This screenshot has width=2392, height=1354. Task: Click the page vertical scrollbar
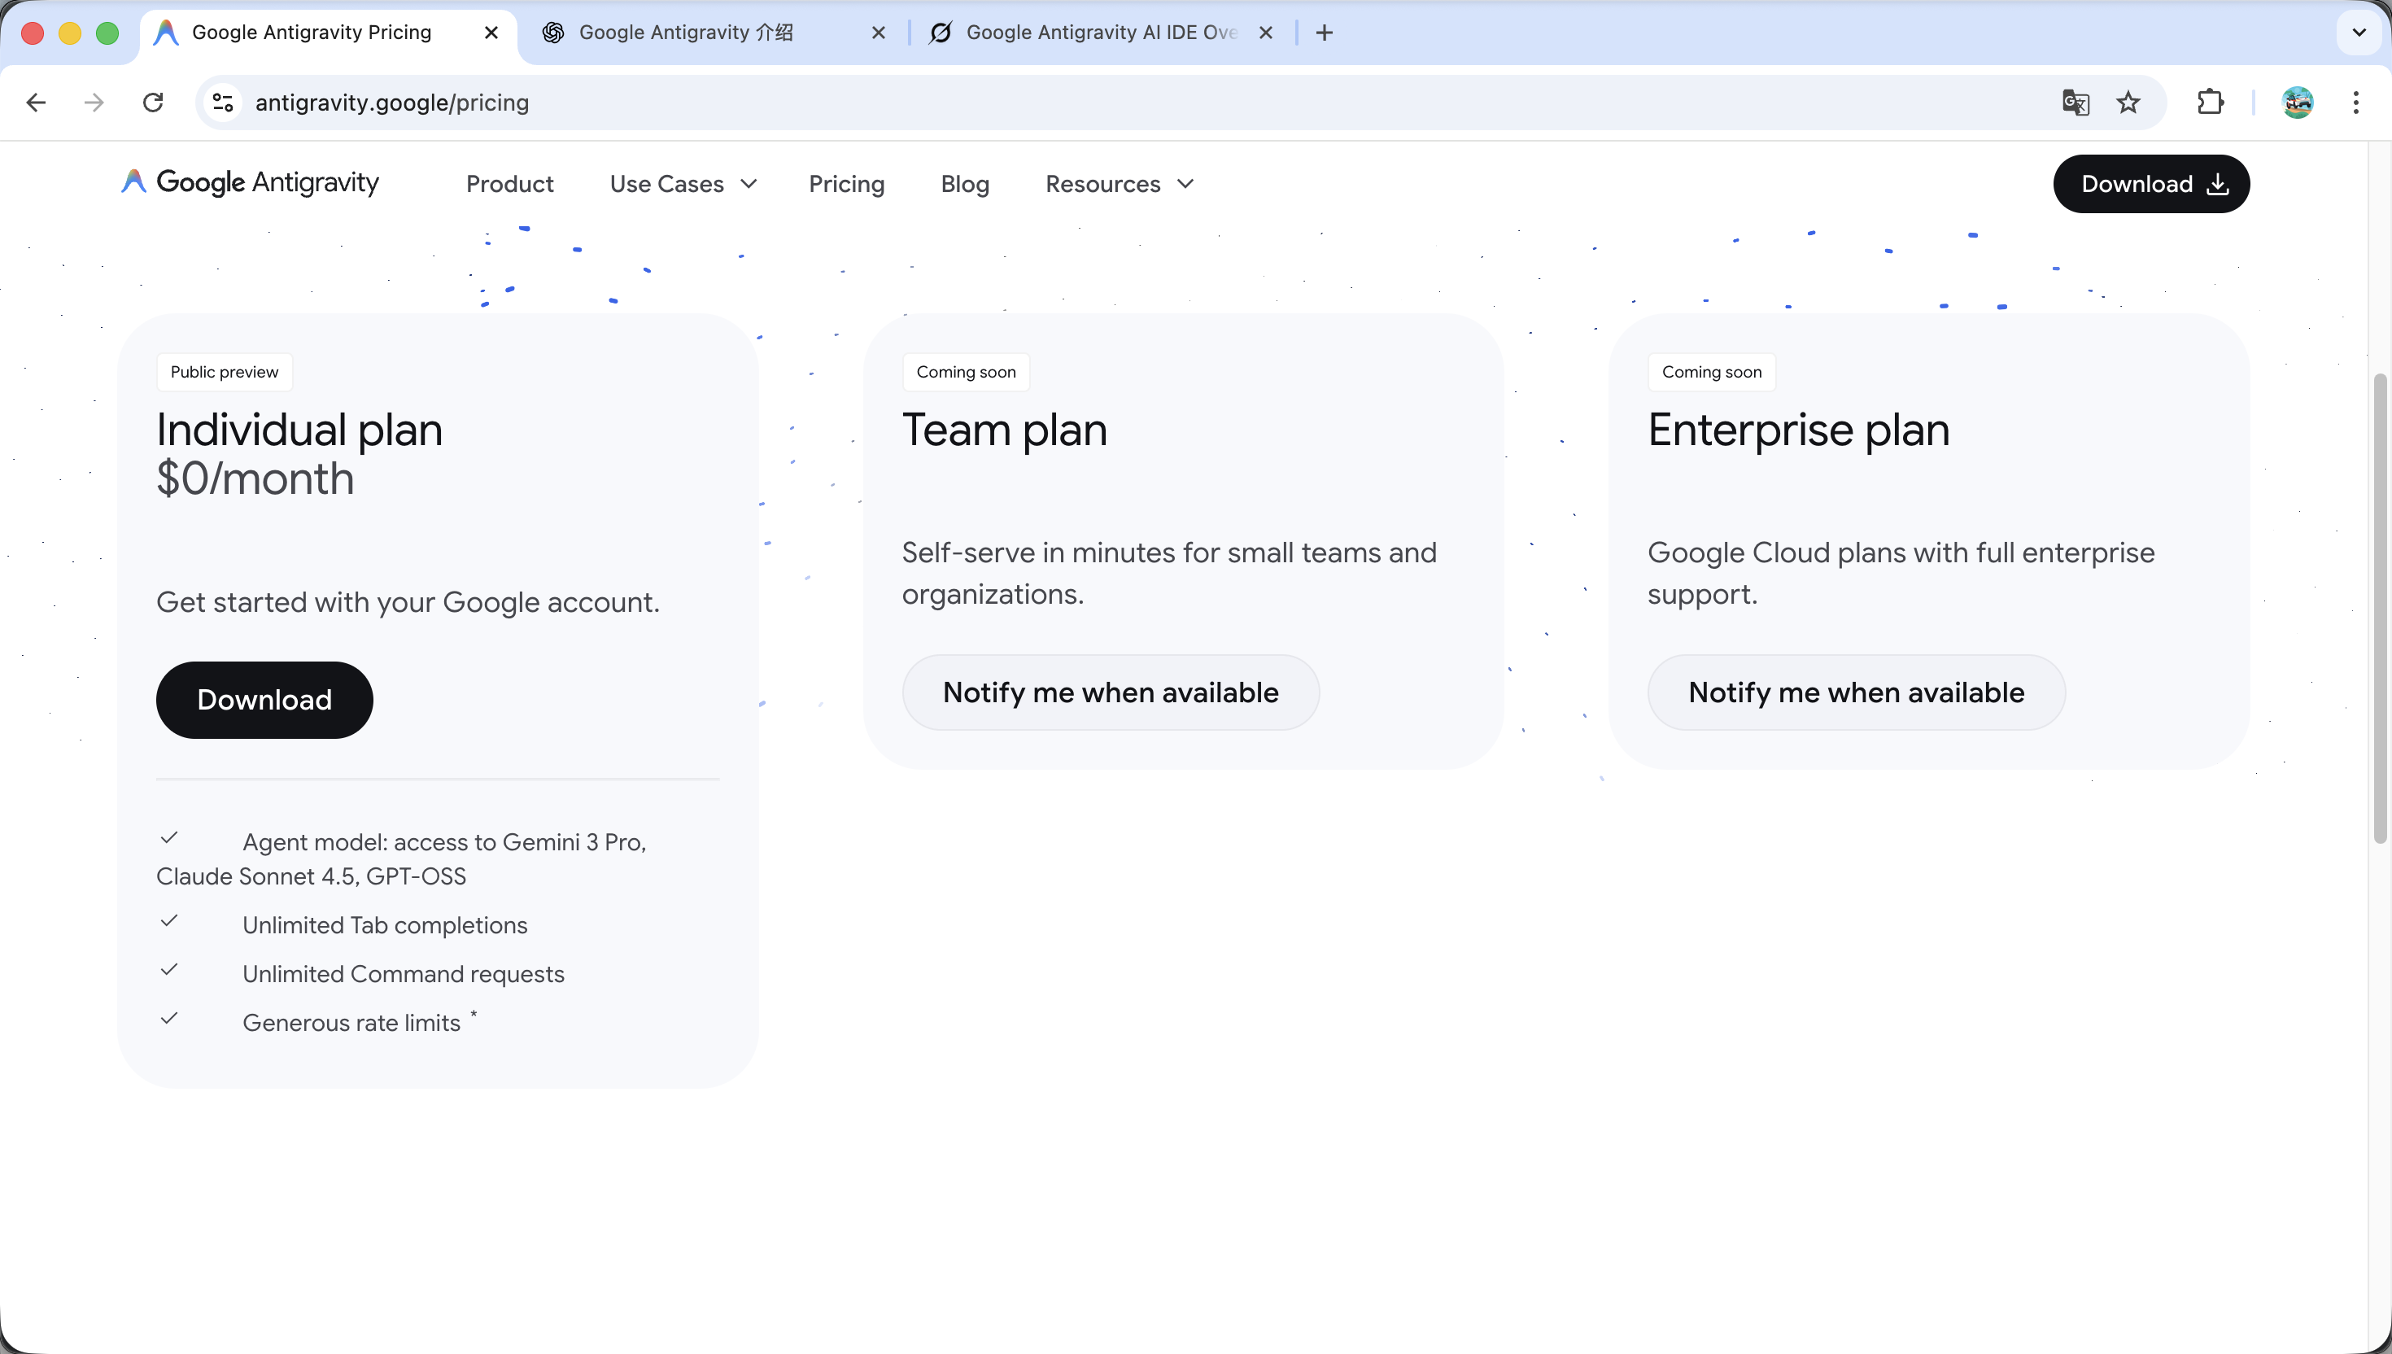click(x=2380, y=606)
